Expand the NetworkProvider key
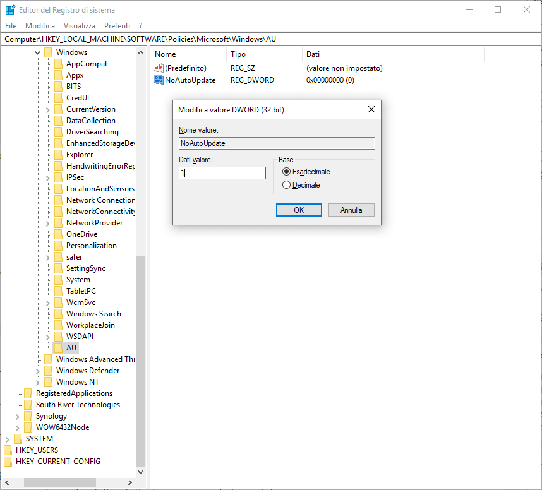Image resolution: width=542 pixels, height=490 pixels. click(x=48, y=224)
